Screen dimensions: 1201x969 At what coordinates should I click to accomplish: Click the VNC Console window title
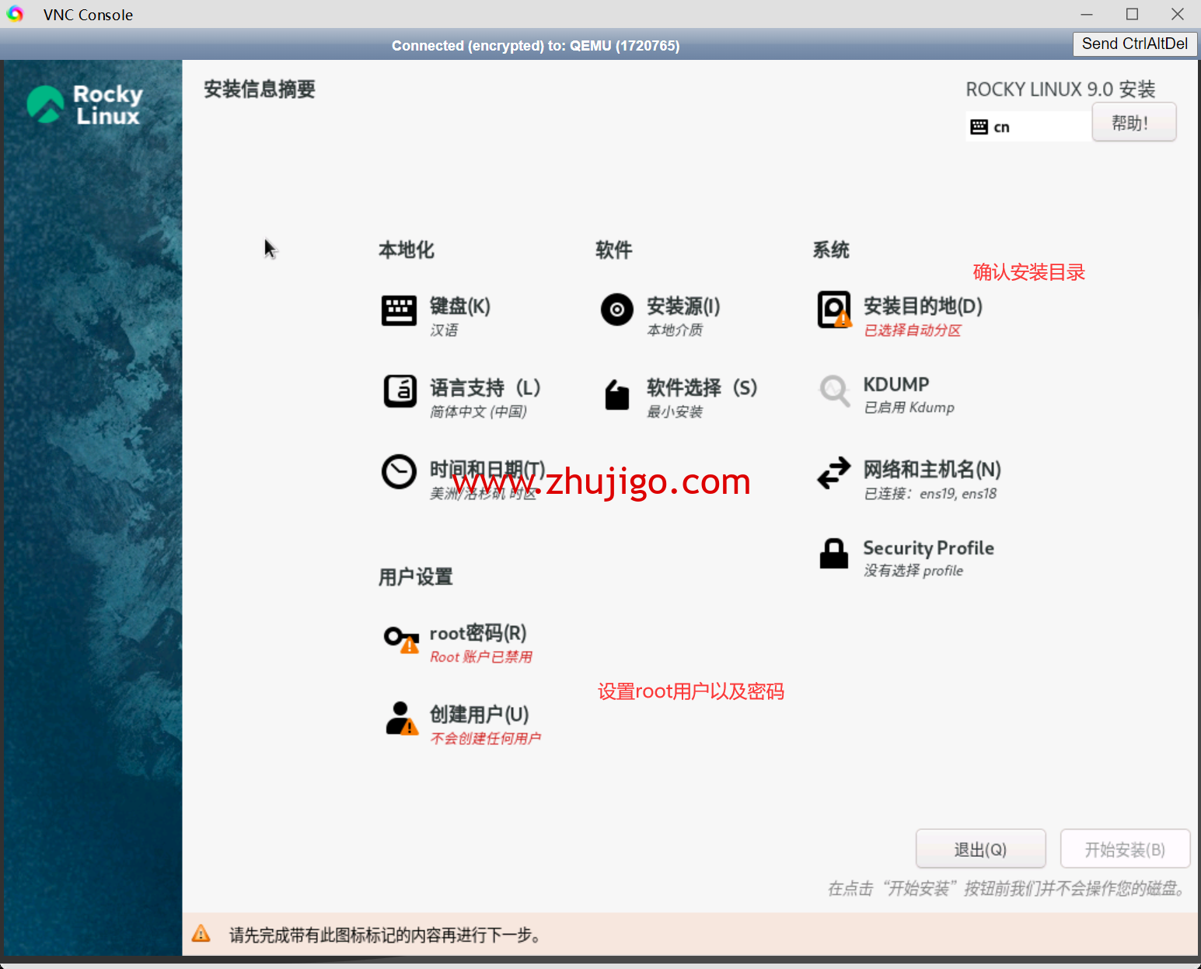click(x=88, y=15)
